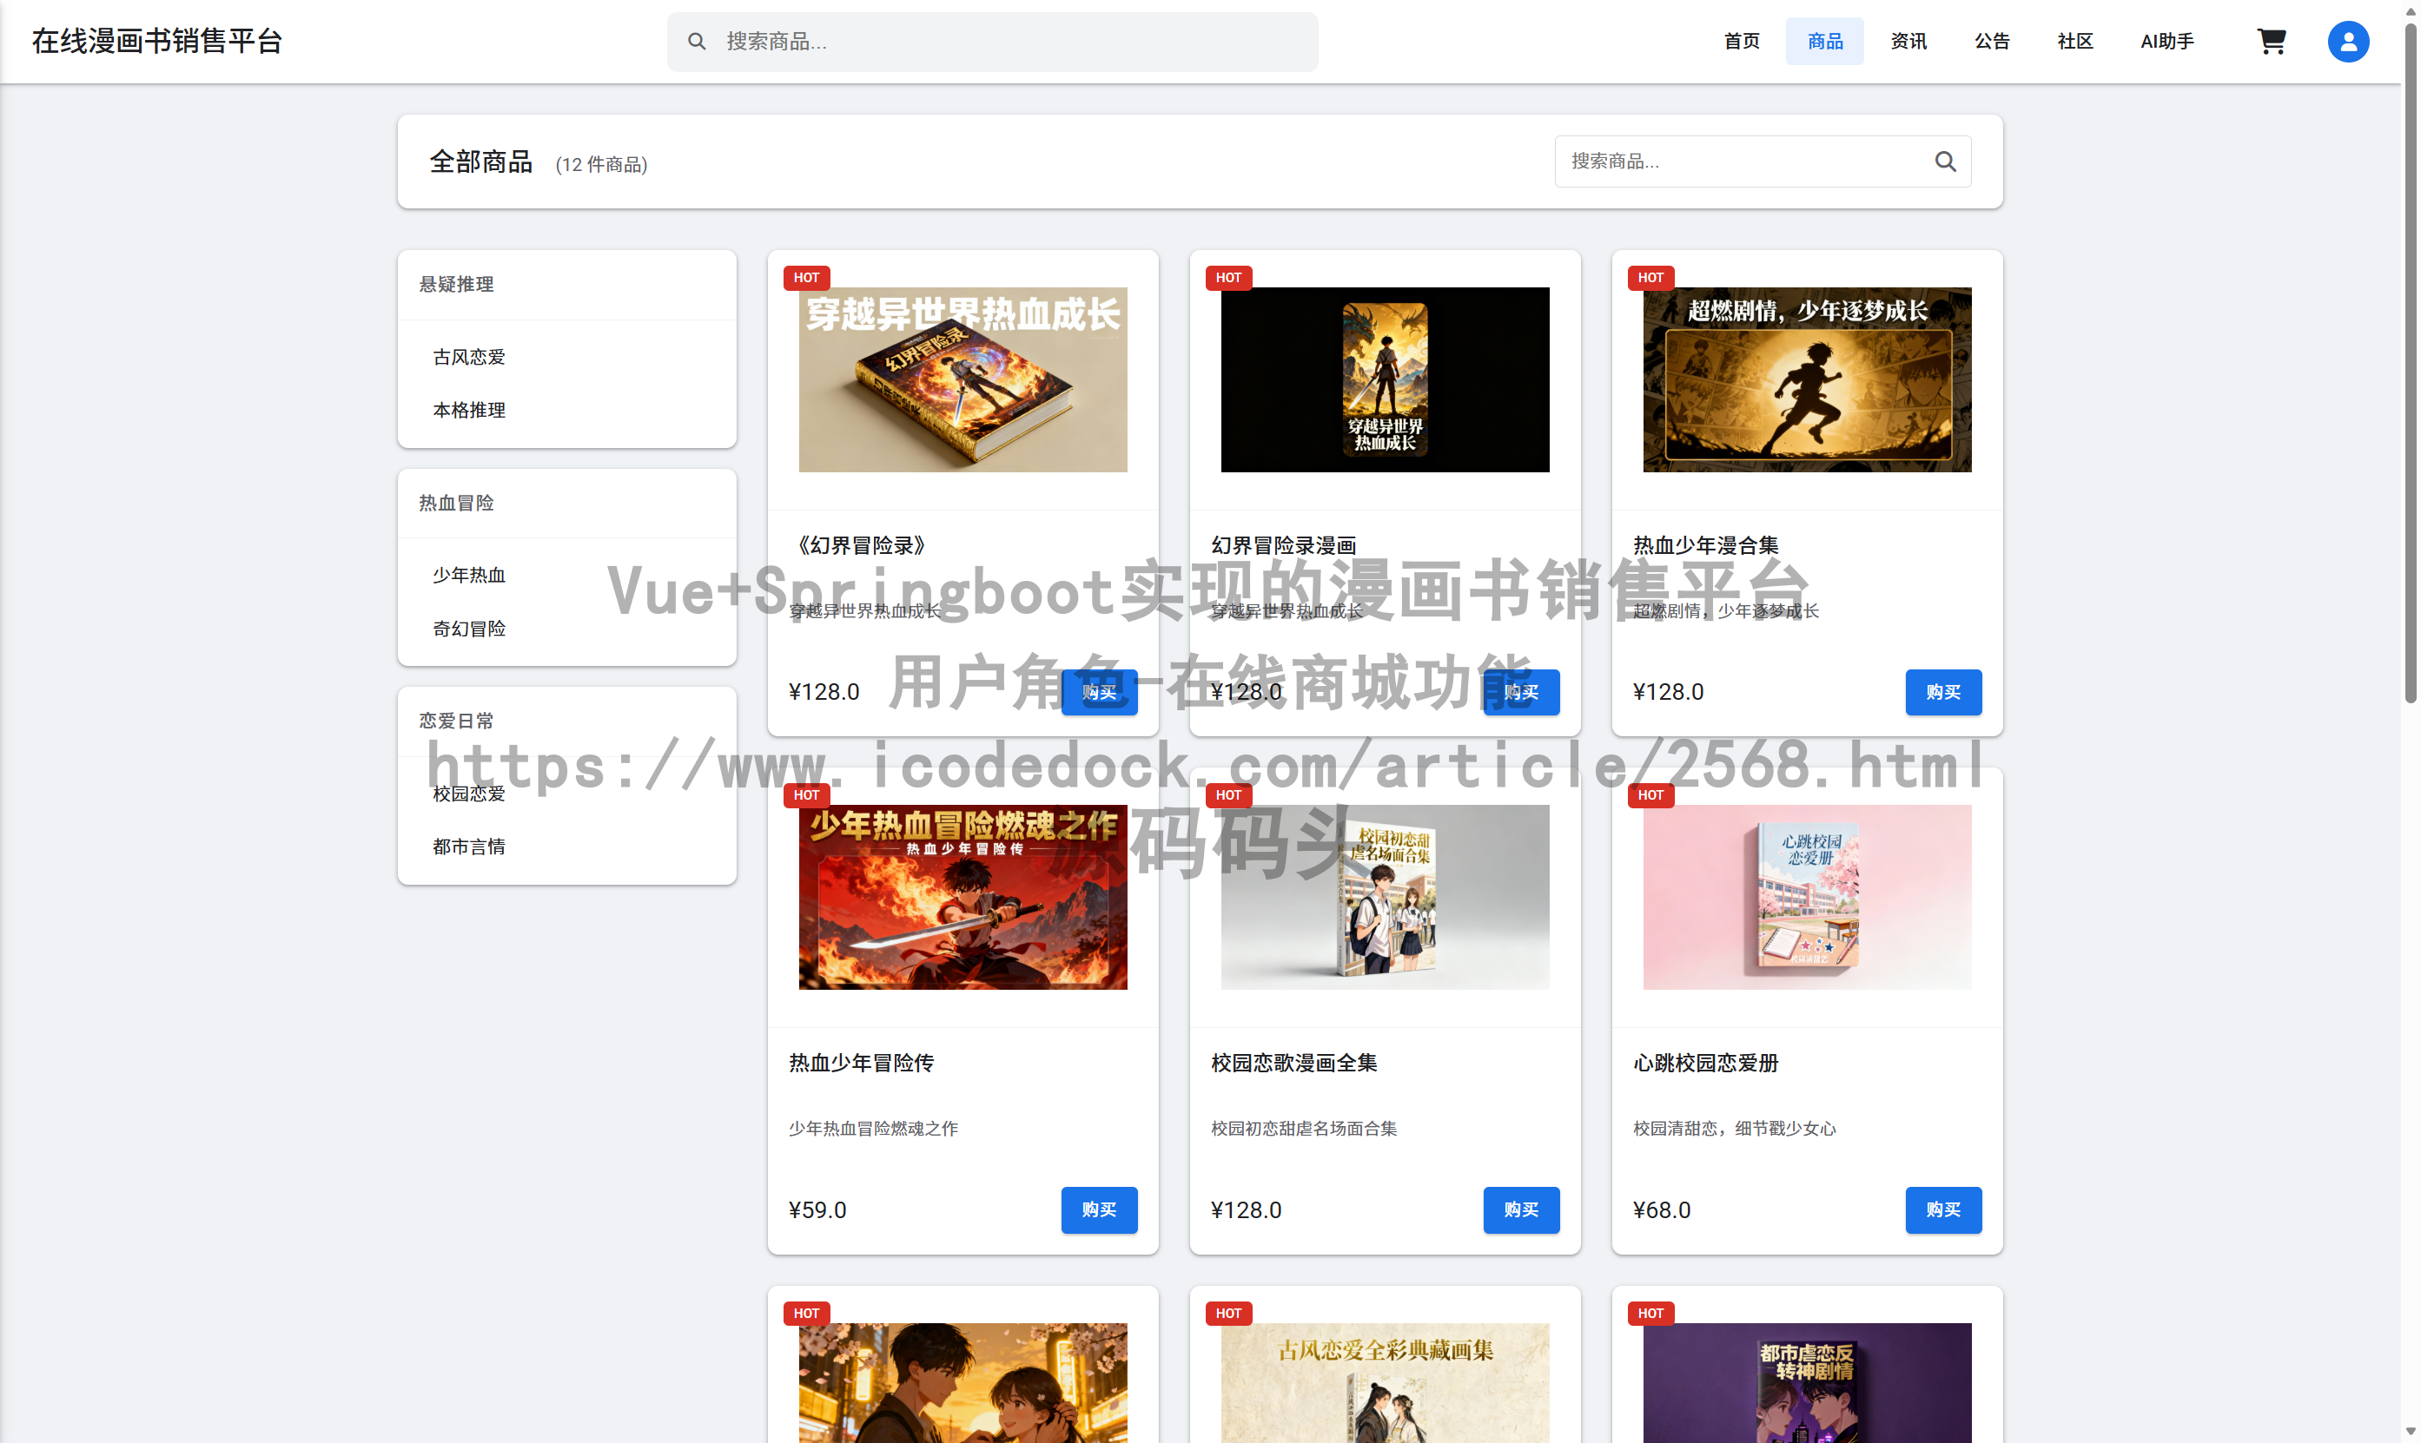Click 购买 on 心跳校园恋爱册
2421x1443 pixels.
click(1943, 1209)
